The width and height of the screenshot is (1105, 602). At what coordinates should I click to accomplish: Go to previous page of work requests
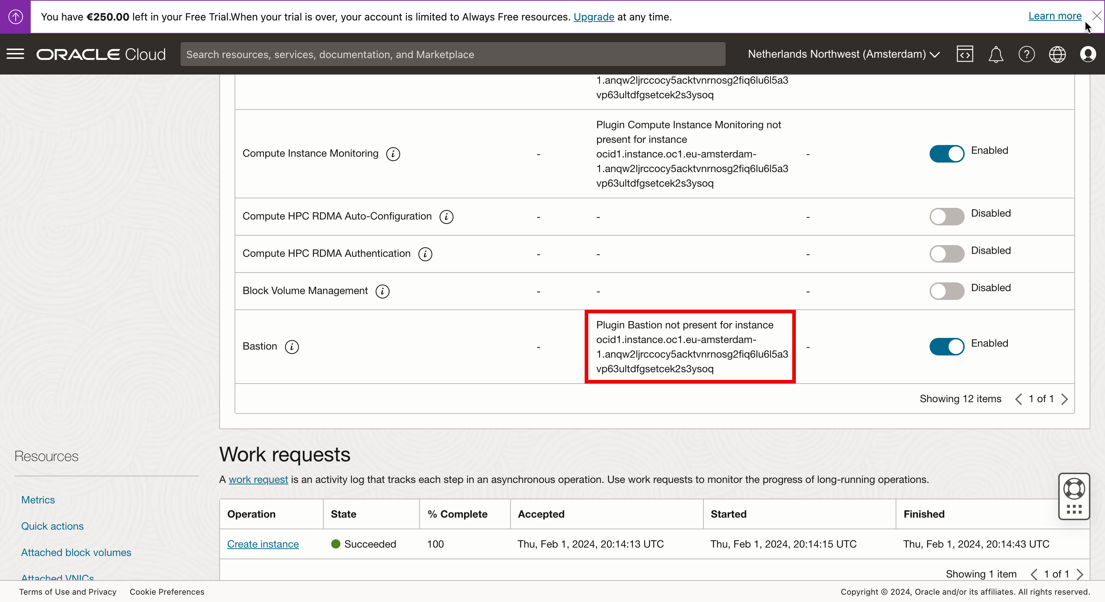click(1034, 574)
